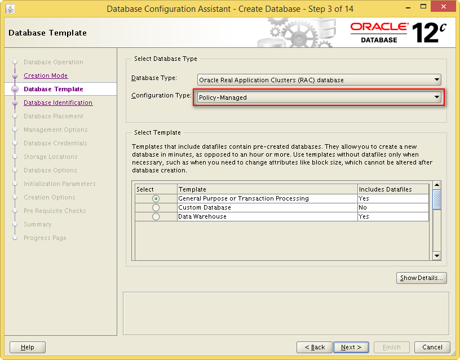The height and width of the screenshot is (360, 460).
Task: Click the Java application icon in title bar
Action: [x=10, y=8]
